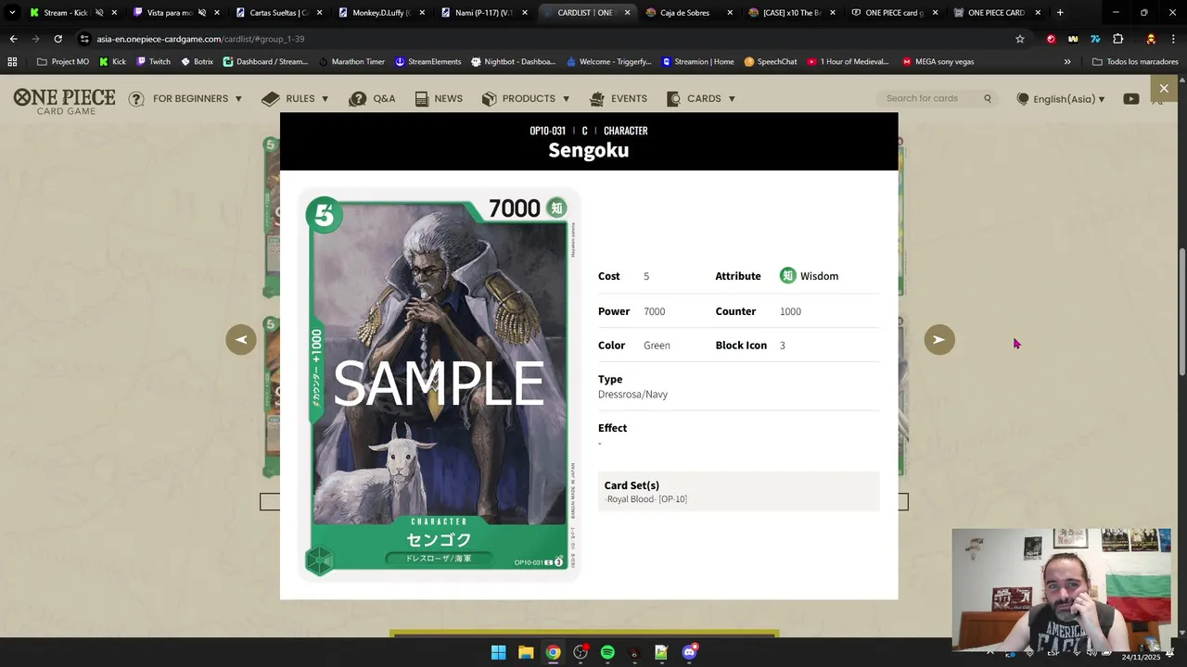The image size is (1187, 667).
Task: Open the Kick bookmark
Action: click(112, 62)
